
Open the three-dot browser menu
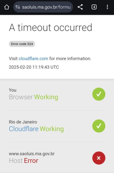(x=107, y=7)
